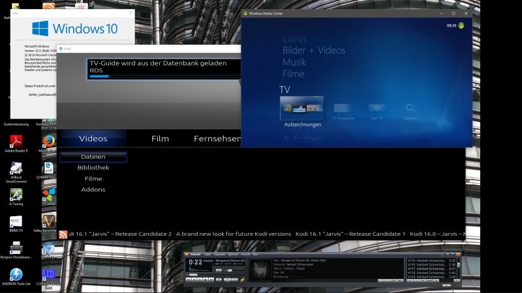Open Bonjour-Druckerassistent desktop icon
This screenshot has height=293, width=522.
tap(16, 250)
